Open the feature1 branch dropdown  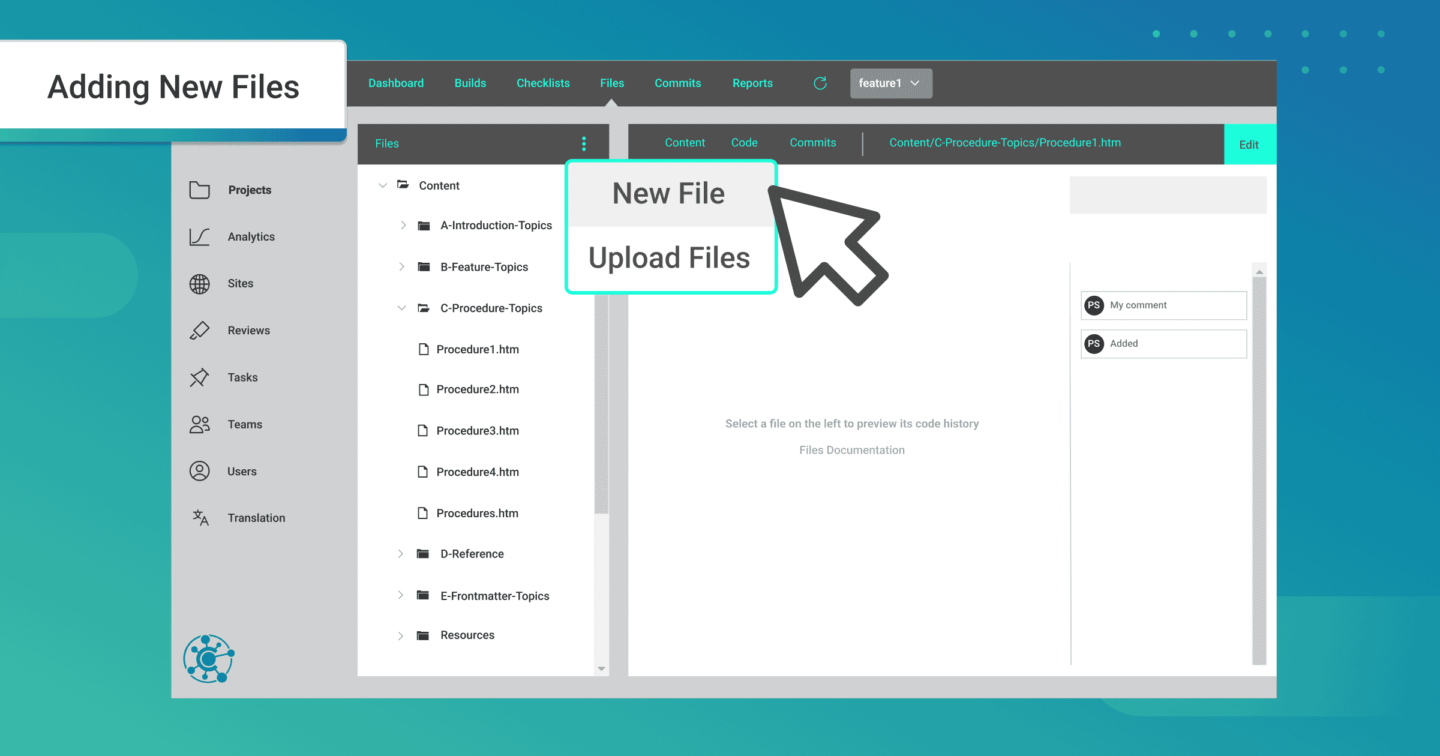[890, 83]
